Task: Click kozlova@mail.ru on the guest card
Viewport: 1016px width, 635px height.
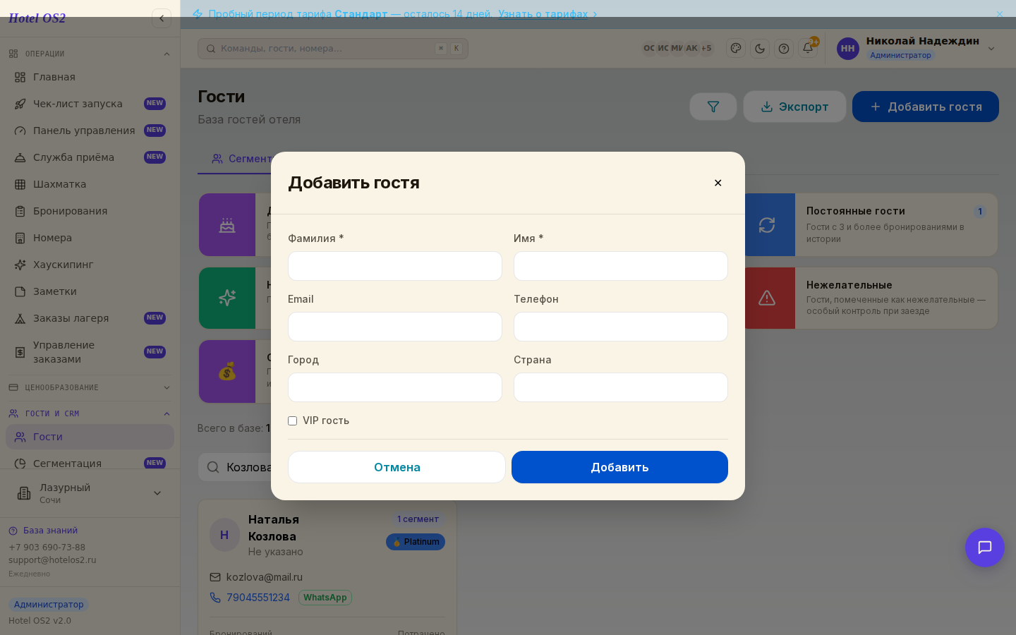Action: (265, 577)
